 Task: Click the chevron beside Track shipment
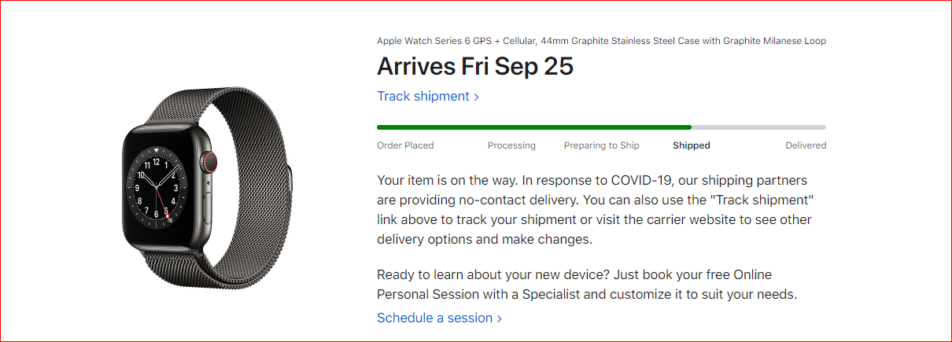tap(476, 97)
